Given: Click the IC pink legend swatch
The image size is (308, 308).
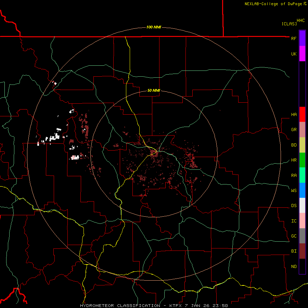Looking at the screenshot, I should (302, 221).
